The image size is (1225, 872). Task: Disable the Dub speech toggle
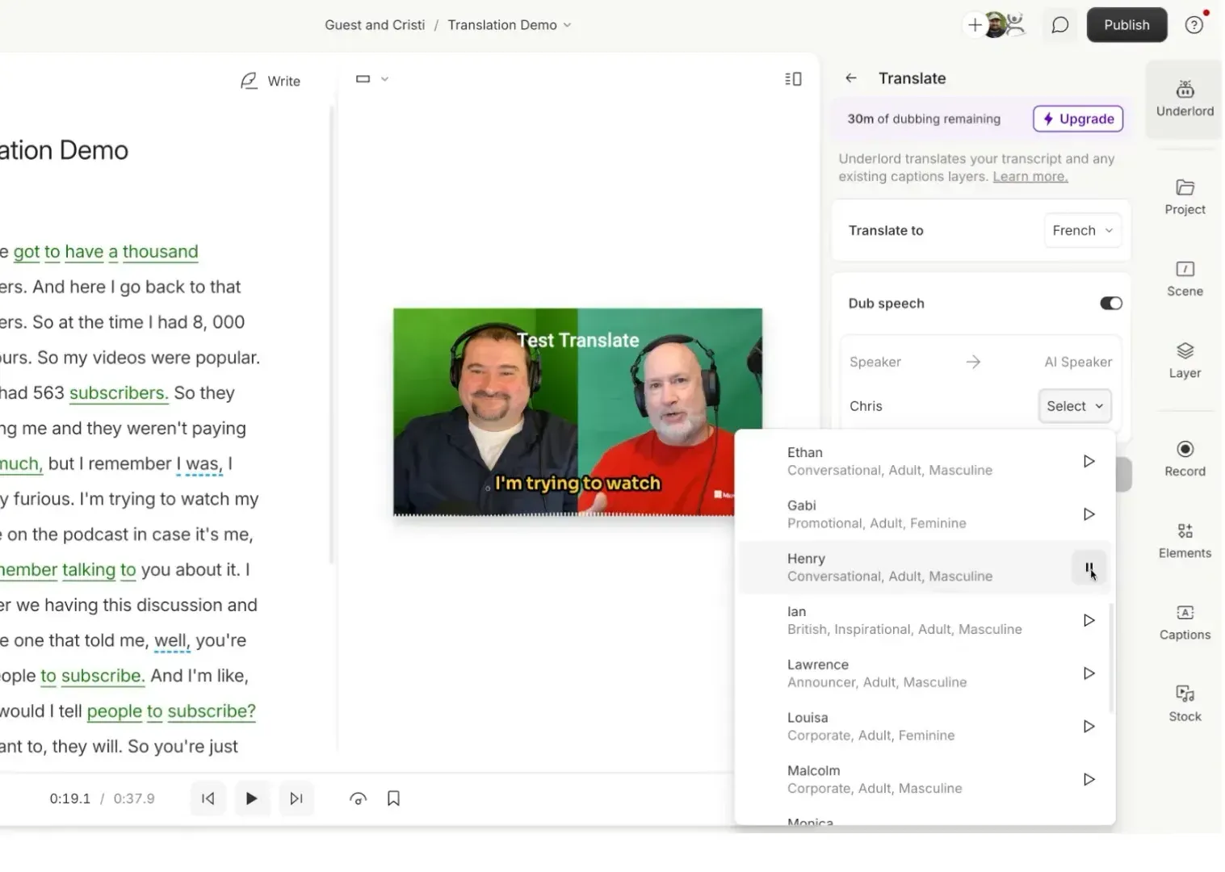pos(1110,303)
